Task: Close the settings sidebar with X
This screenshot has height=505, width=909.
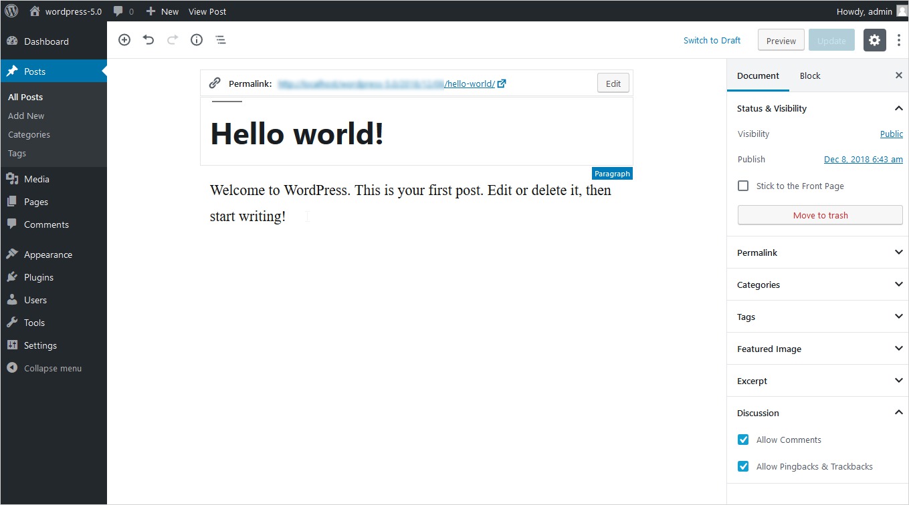Action: [898, 75]
